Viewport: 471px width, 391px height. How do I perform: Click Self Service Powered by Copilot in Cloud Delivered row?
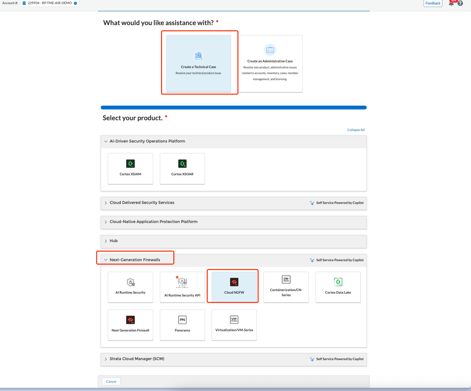coord(340,203)
